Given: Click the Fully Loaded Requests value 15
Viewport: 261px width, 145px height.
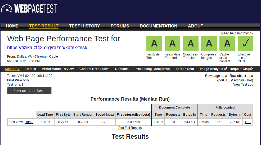Looking at the screenshot, I should 219,122.
